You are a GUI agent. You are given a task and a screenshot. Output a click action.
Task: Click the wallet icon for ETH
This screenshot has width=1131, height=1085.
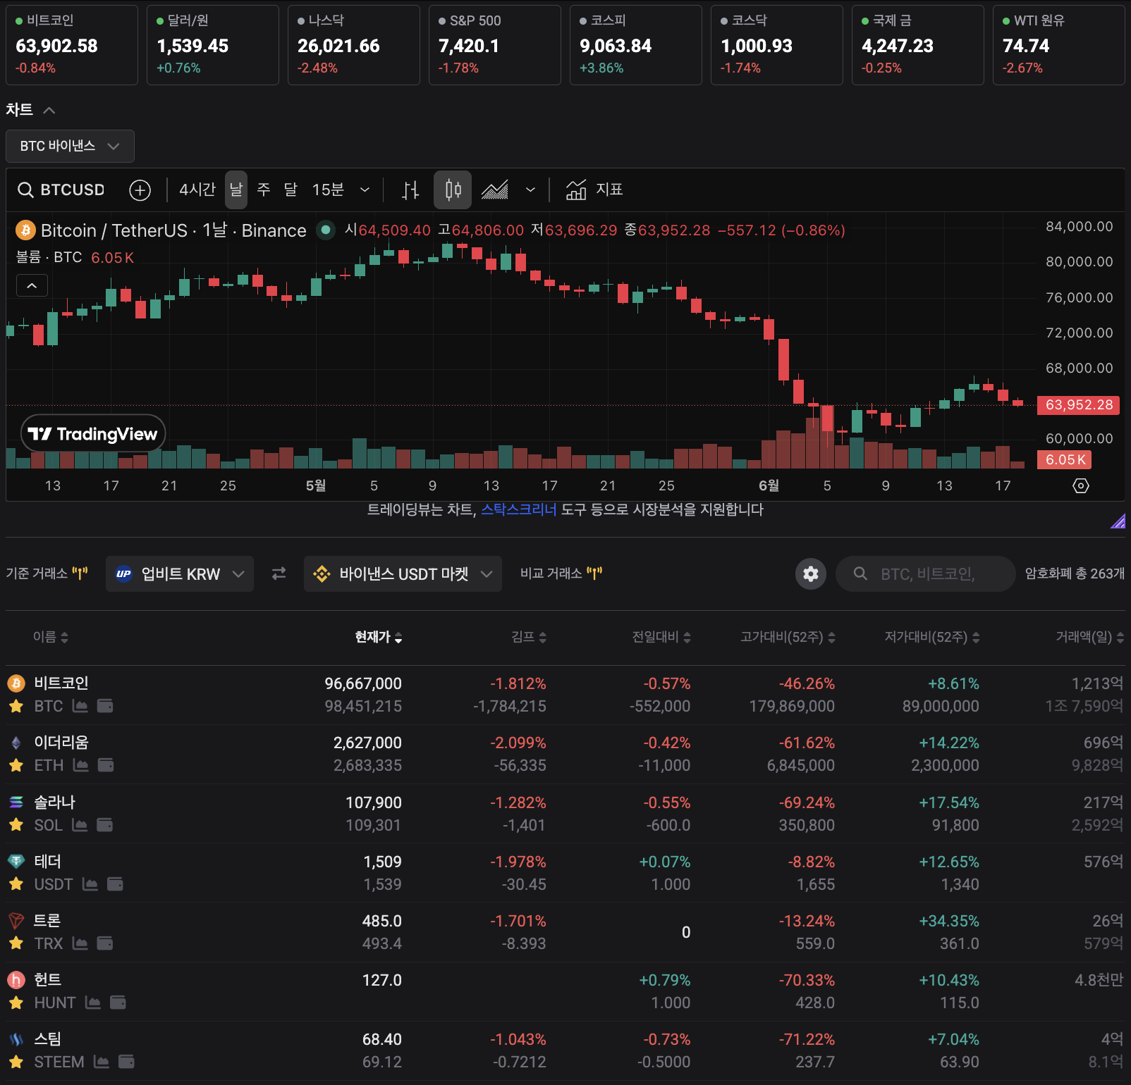point(106,765)
